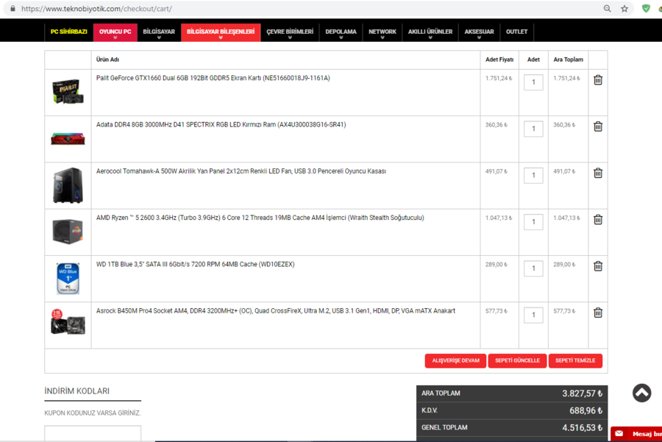Open the Aerocool Tomahawk-A 500W product link
This screenshot has width=662, height=442.
(x=241, y=171)
